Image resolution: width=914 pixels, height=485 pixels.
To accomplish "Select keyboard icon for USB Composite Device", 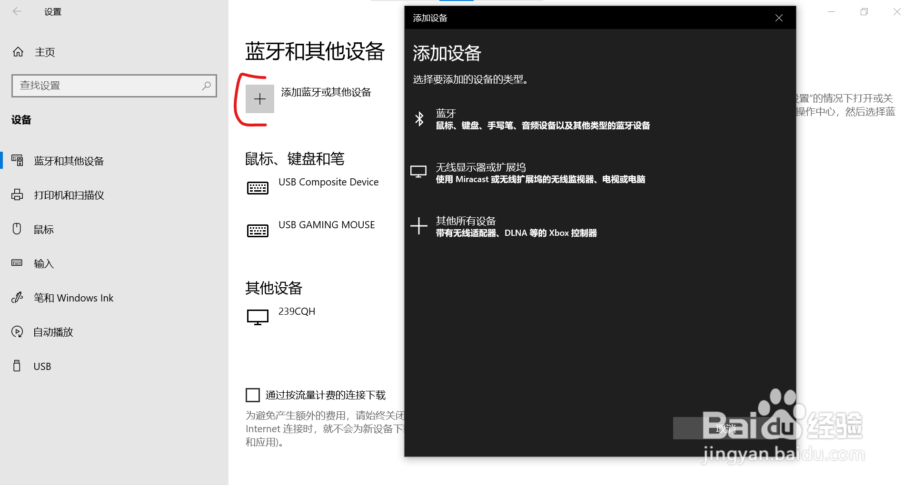I will (258, 188).
